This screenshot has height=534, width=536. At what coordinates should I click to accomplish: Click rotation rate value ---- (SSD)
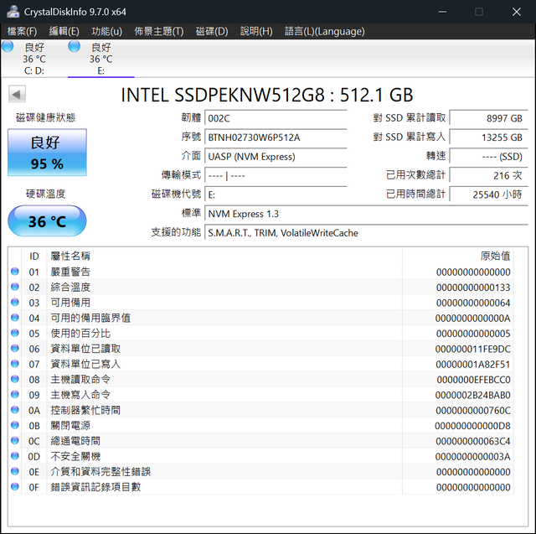(x=489, y=157)
